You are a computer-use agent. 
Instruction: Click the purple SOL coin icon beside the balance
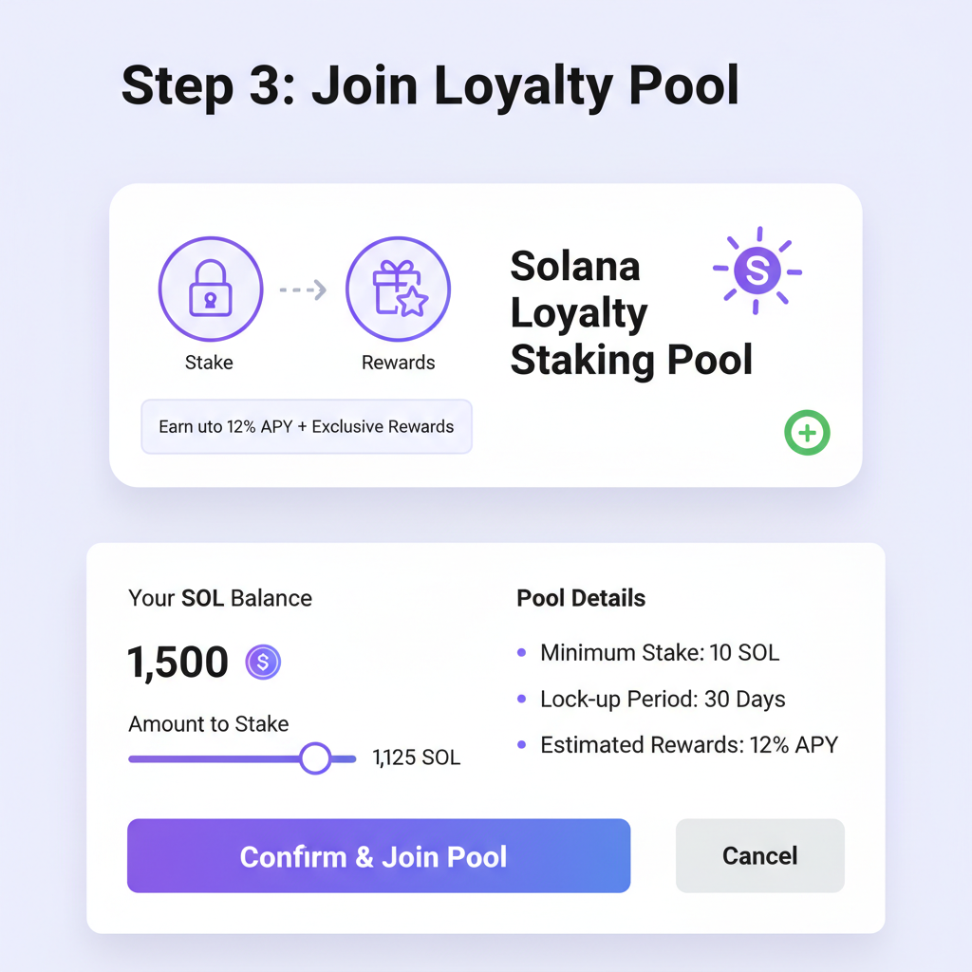[263, 662]
